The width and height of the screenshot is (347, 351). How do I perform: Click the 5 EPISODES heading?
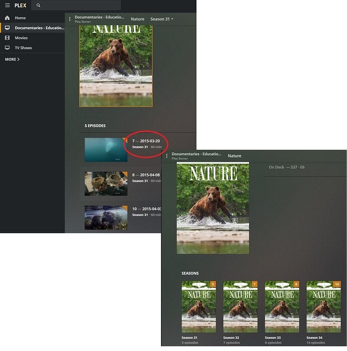click(x=95, y=125)
